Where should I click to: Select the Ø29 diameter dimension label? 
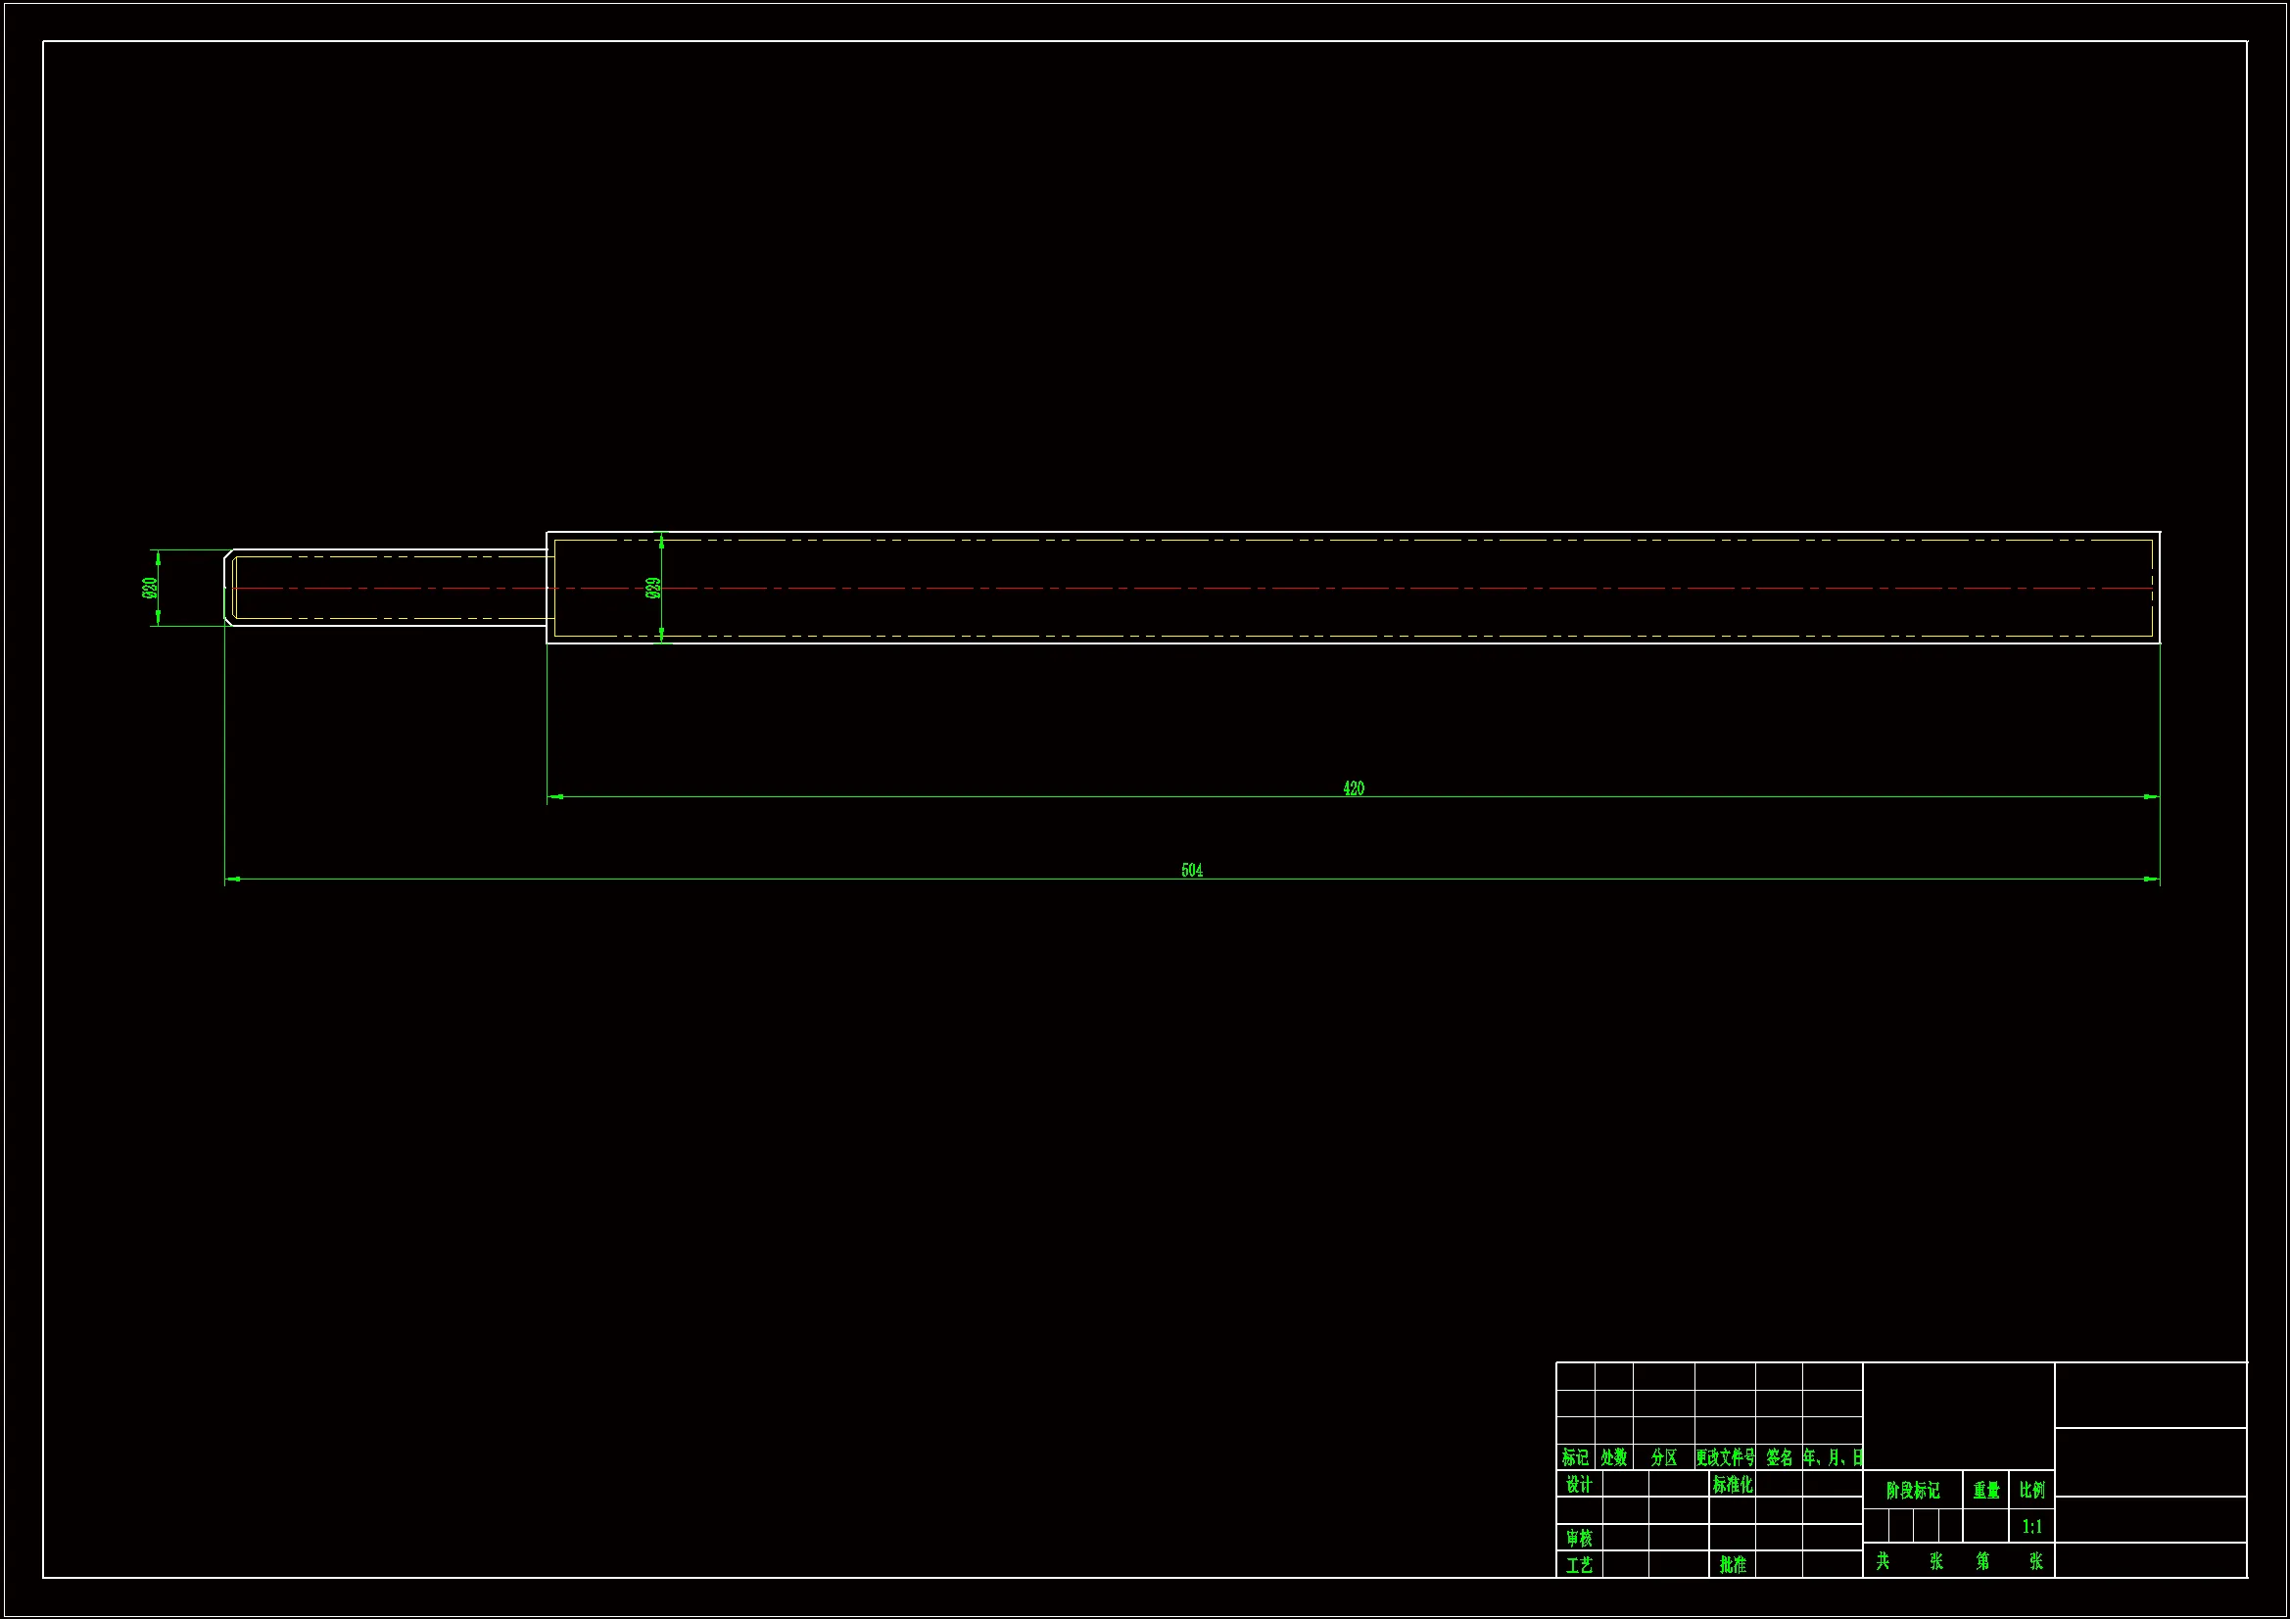point(653,588)
